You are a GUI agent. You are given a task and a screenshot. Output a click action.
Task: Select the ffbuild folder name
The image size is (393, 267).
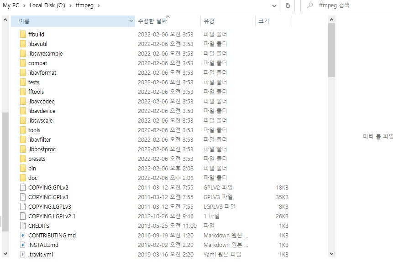point(36,34)
